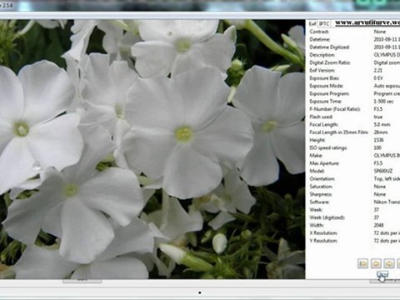Switch to the Exif tab
Screen dimensions: 400x300
pyautogui.click(x=312, y=23)
